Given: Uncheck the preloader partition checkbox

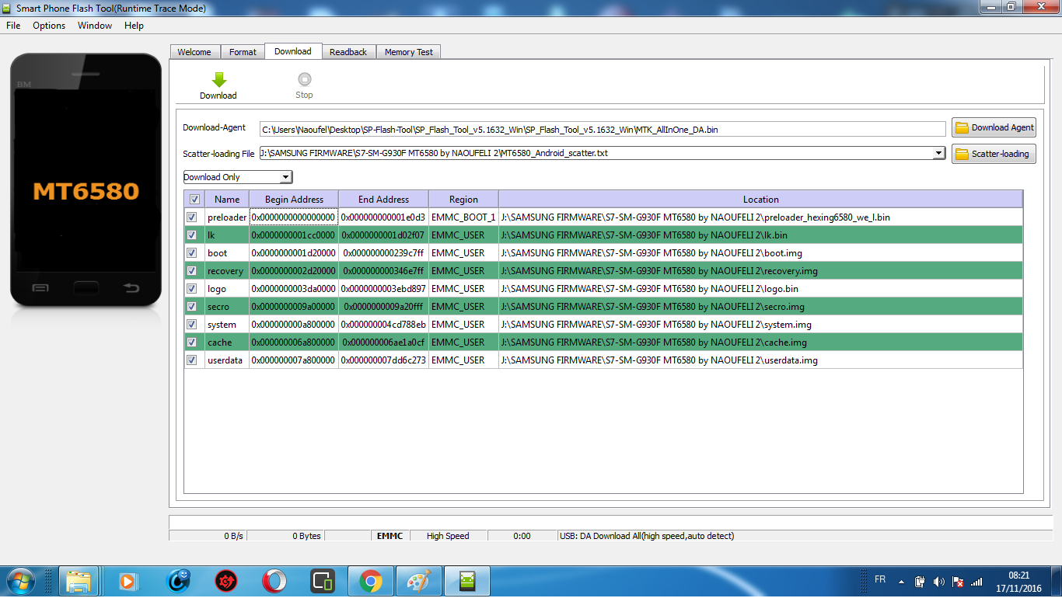Looking at the screenshot, I should [192, 217].
